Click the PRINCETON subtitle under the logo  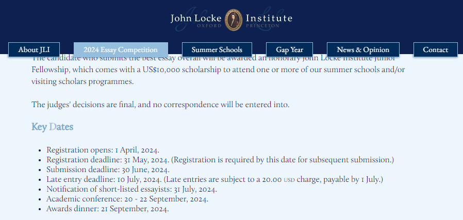[262, 26]
